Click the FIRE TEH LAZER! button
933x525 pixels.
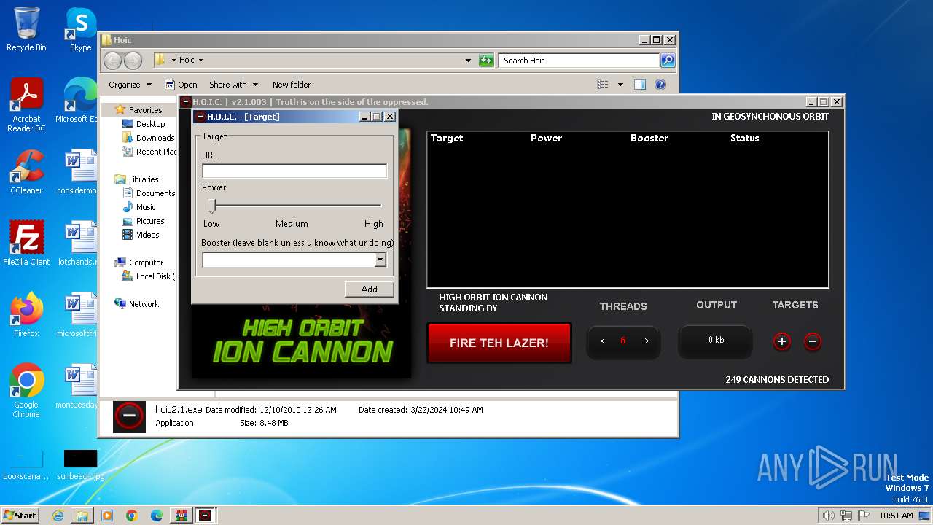[499, 343]
